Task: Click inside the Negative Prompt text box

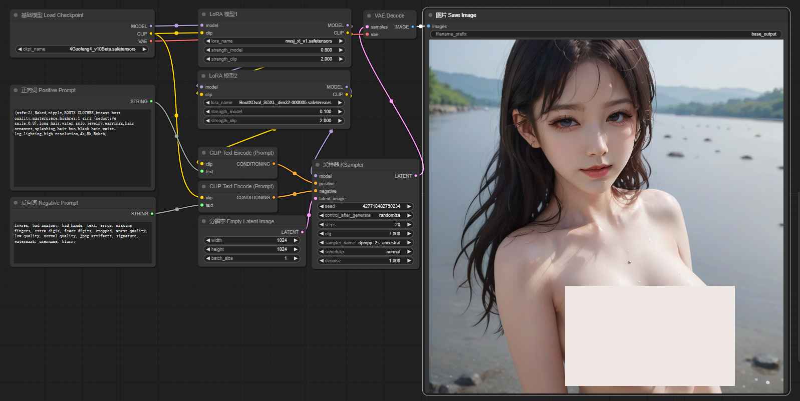Action: (83, 243)
